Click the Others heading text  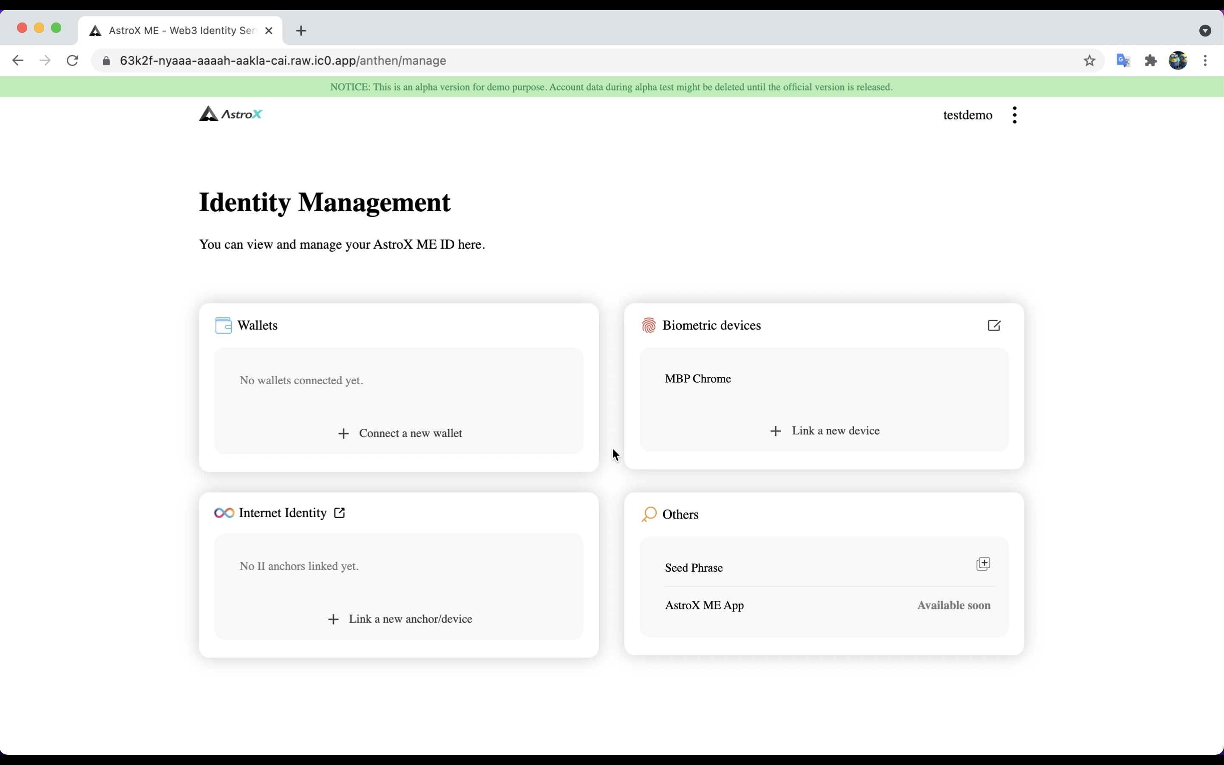coord(680,515)
